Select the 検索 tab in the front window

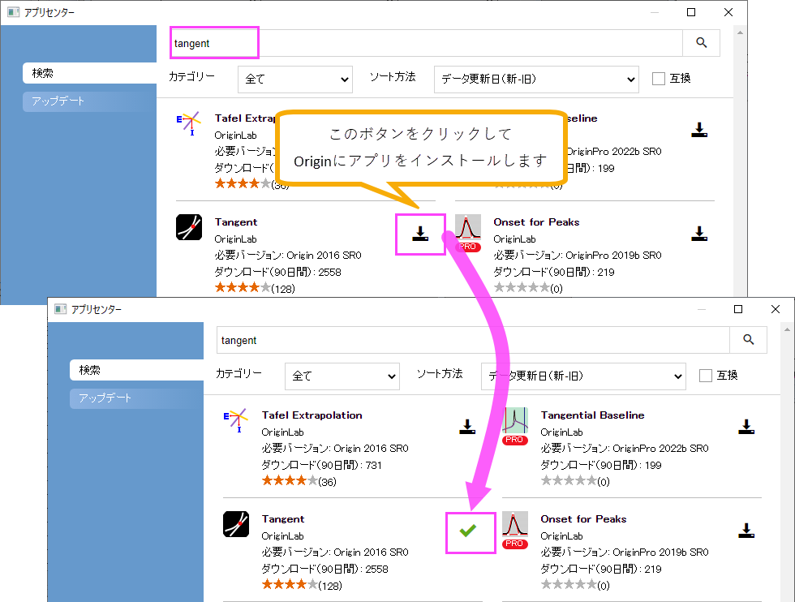tap(136, 370)
